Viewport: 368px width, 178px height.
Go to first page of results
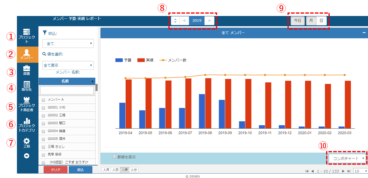pos(307,171)
